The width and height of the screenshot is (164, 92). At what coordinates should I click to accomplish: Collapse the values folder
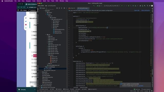47,55
